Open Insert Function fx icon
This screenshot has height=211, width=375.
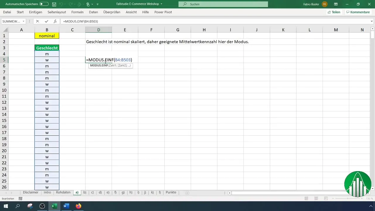pyautogui.click(x=55, y=21)
